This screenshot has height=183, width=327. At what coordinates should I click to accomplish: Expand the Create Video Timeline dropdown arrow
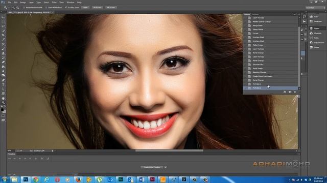coord(166,167)
